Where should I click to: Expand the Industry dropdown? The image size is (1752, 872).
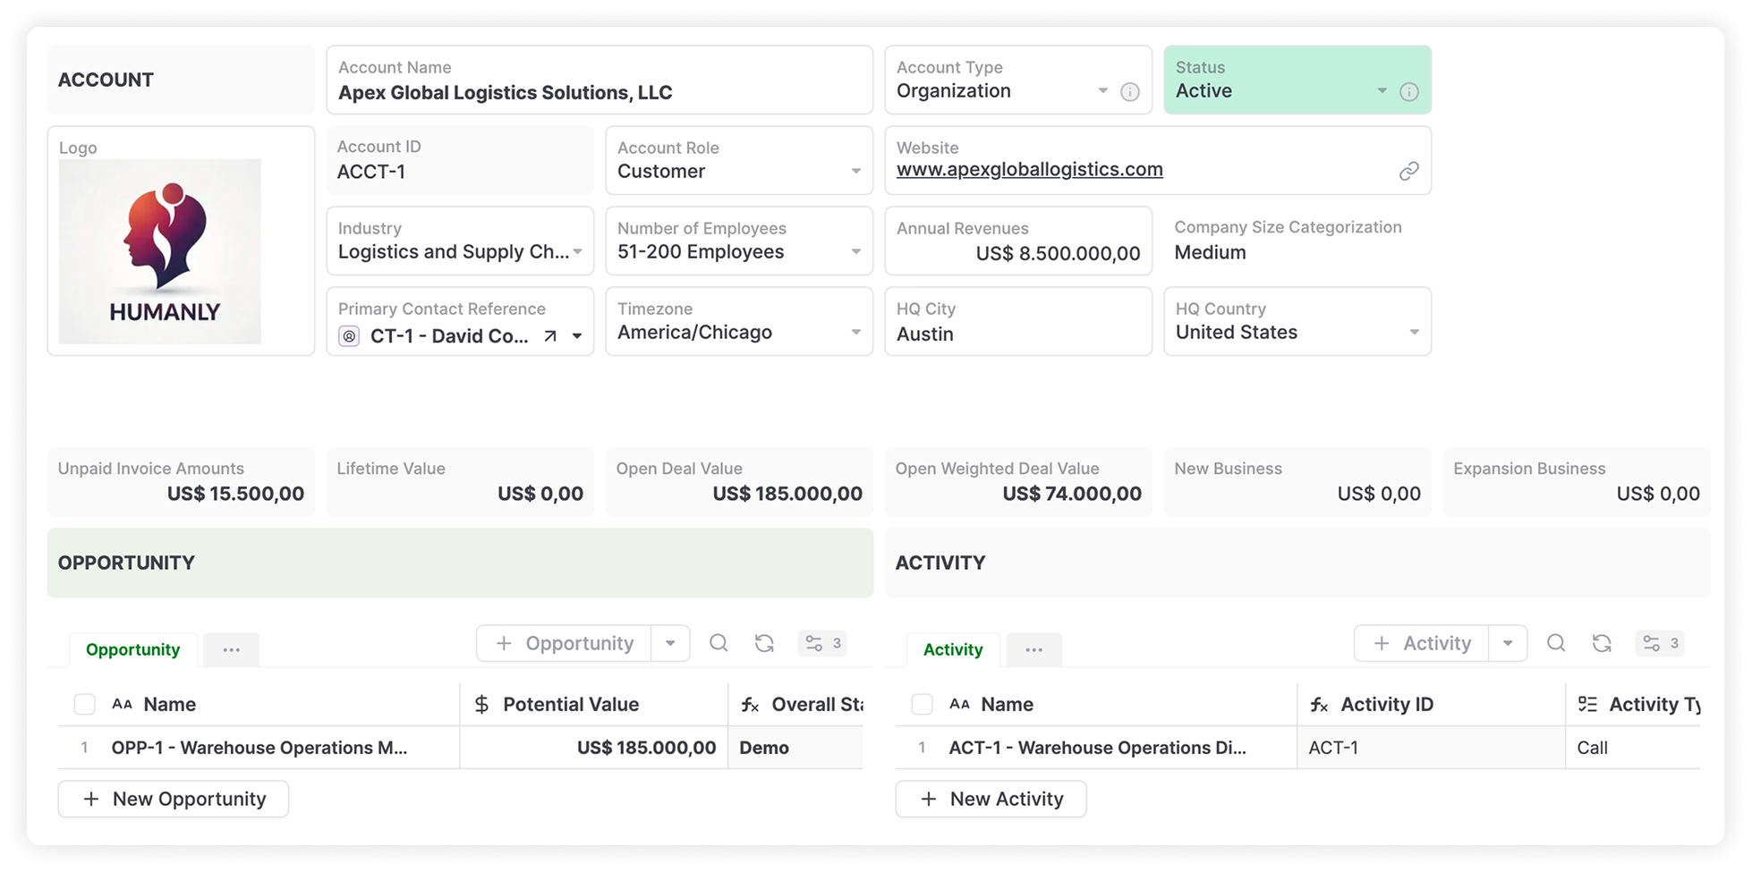point(578,252)
